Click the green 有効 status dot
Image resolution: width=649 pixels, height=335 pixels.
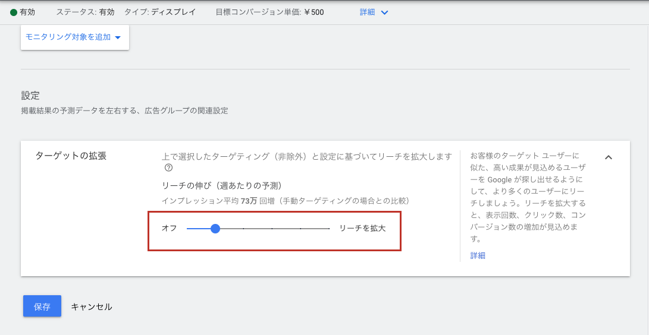(x=14, y=12)
